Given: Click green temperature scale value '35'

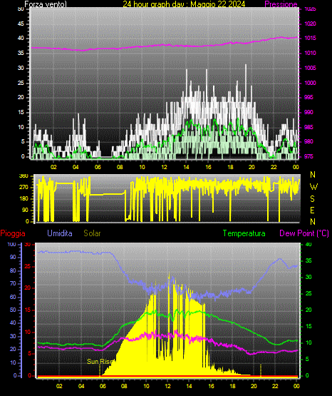Looking at the screenshot, I should click(x=308, y=261).
